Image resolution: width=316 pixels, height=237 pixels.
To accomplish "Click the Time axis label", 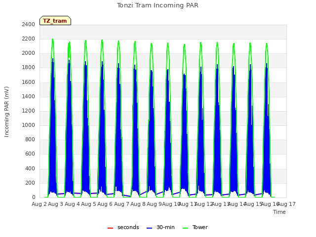I will point(279,212).
